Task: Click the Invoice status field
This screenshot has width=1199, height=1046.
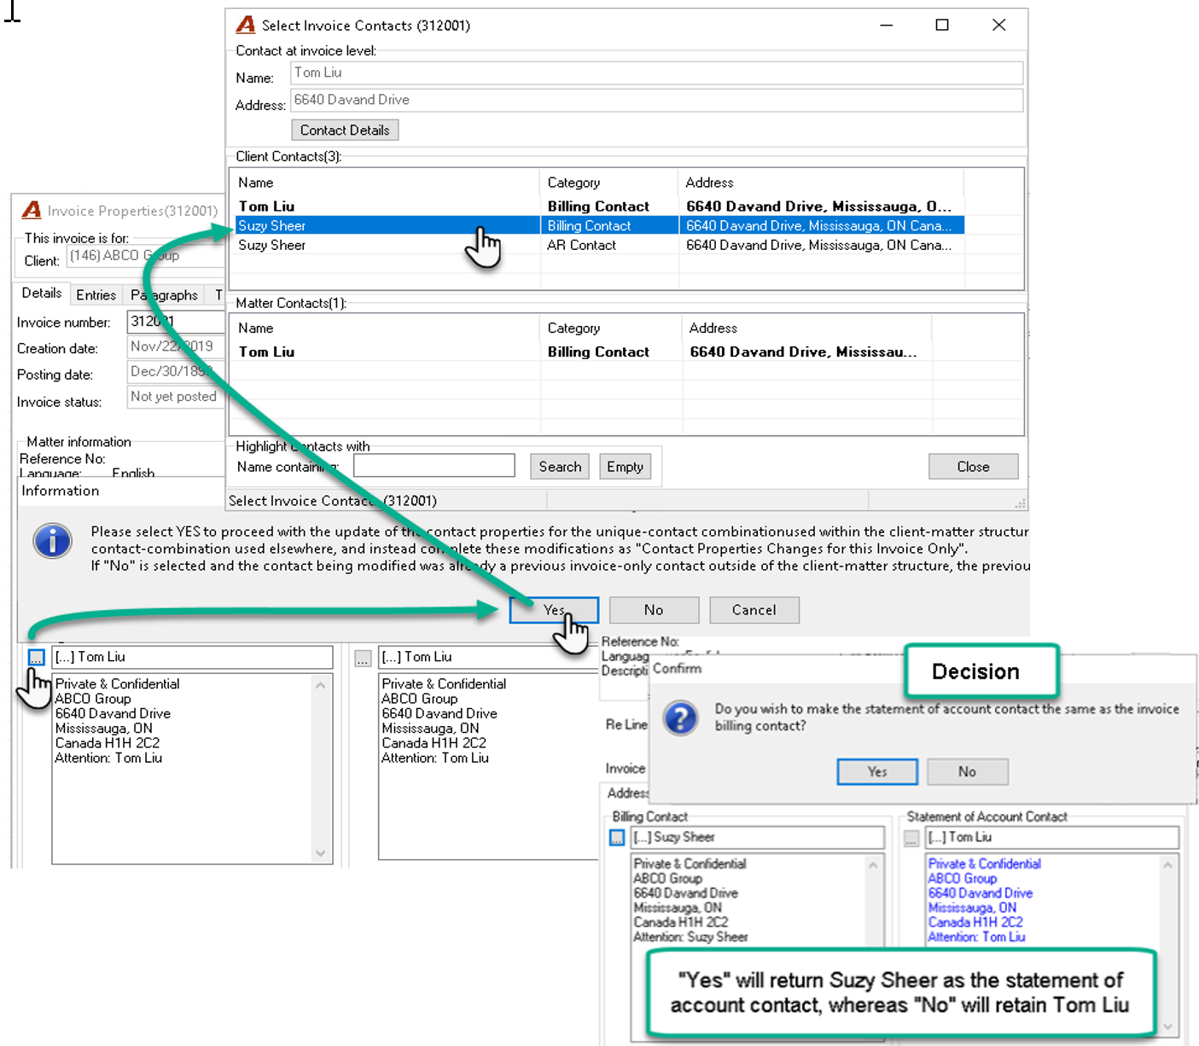Action: [x=175, y=397]
